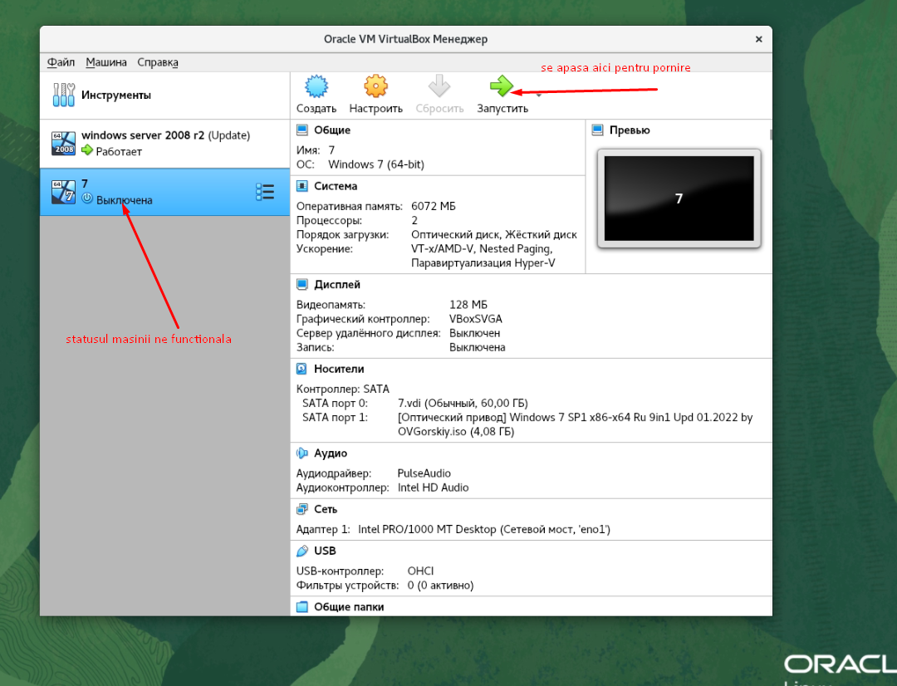Click the Windows 7 (64-bit) OS value
This screenshot has height=686, width=897.
376,164
